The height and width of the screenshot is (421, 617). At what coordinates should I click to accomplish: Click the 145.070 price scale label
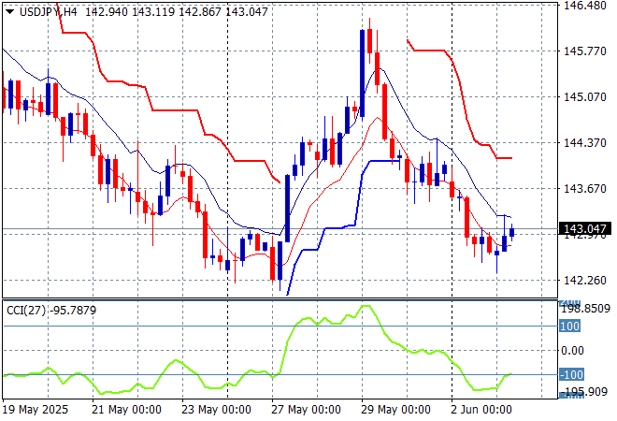[583, 96]
